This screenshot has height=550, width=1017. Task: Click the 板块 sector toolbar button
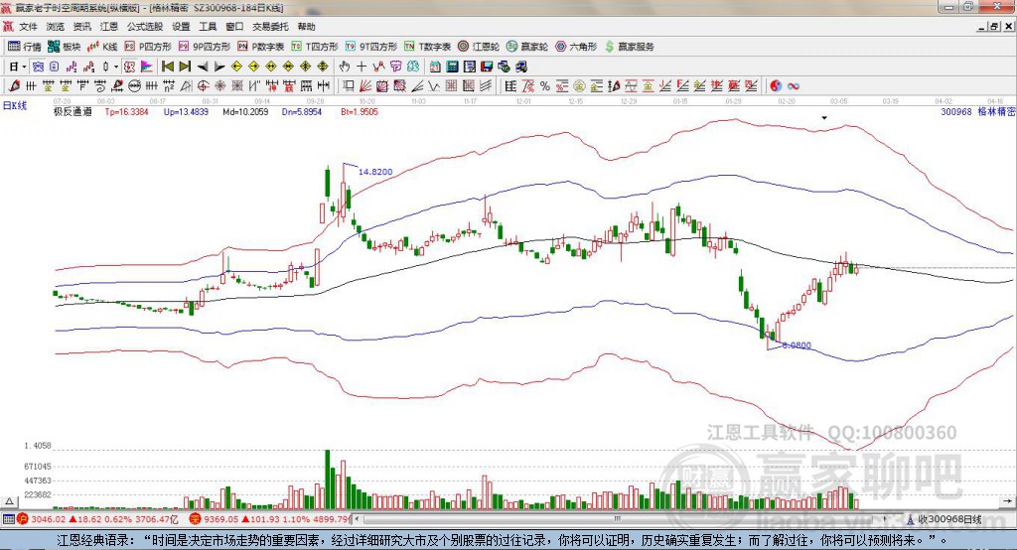65,47
